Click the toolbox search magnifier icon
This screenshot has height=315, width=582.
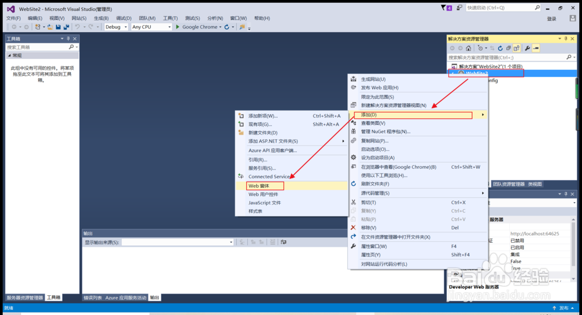tap(71, 47)
